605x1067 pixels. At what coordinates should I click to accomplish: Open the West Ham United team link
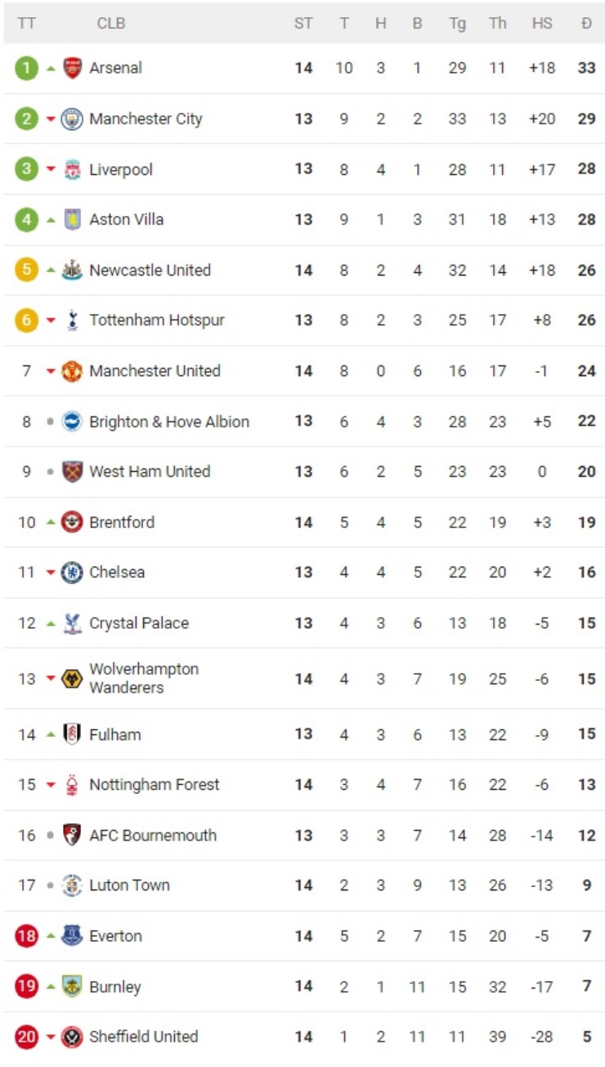(150, 472)
